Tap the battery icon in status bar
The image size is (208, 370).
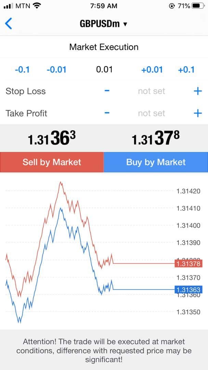click(x=198, y=6)
